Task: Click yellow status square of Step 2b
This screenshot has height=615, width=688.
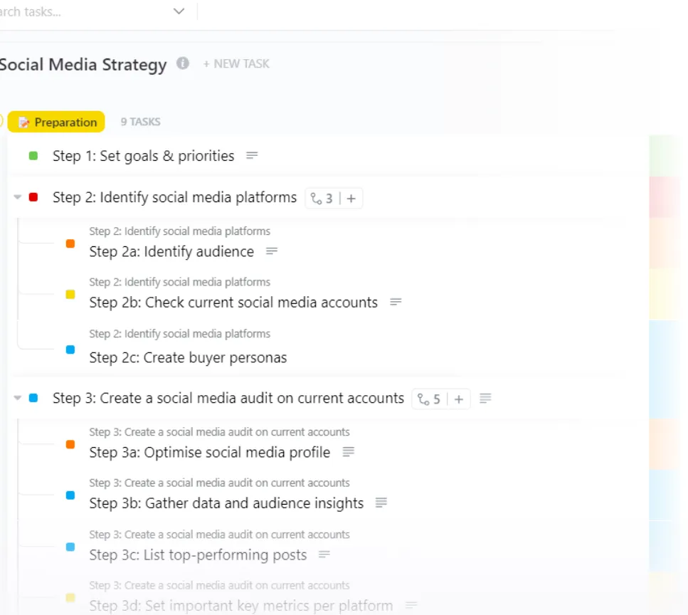Action: [70, 295]
